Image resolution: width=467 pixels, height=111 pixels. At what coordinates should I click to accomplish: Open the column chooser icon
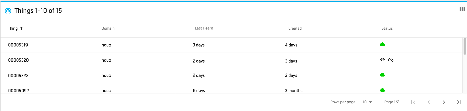point(462,9)
